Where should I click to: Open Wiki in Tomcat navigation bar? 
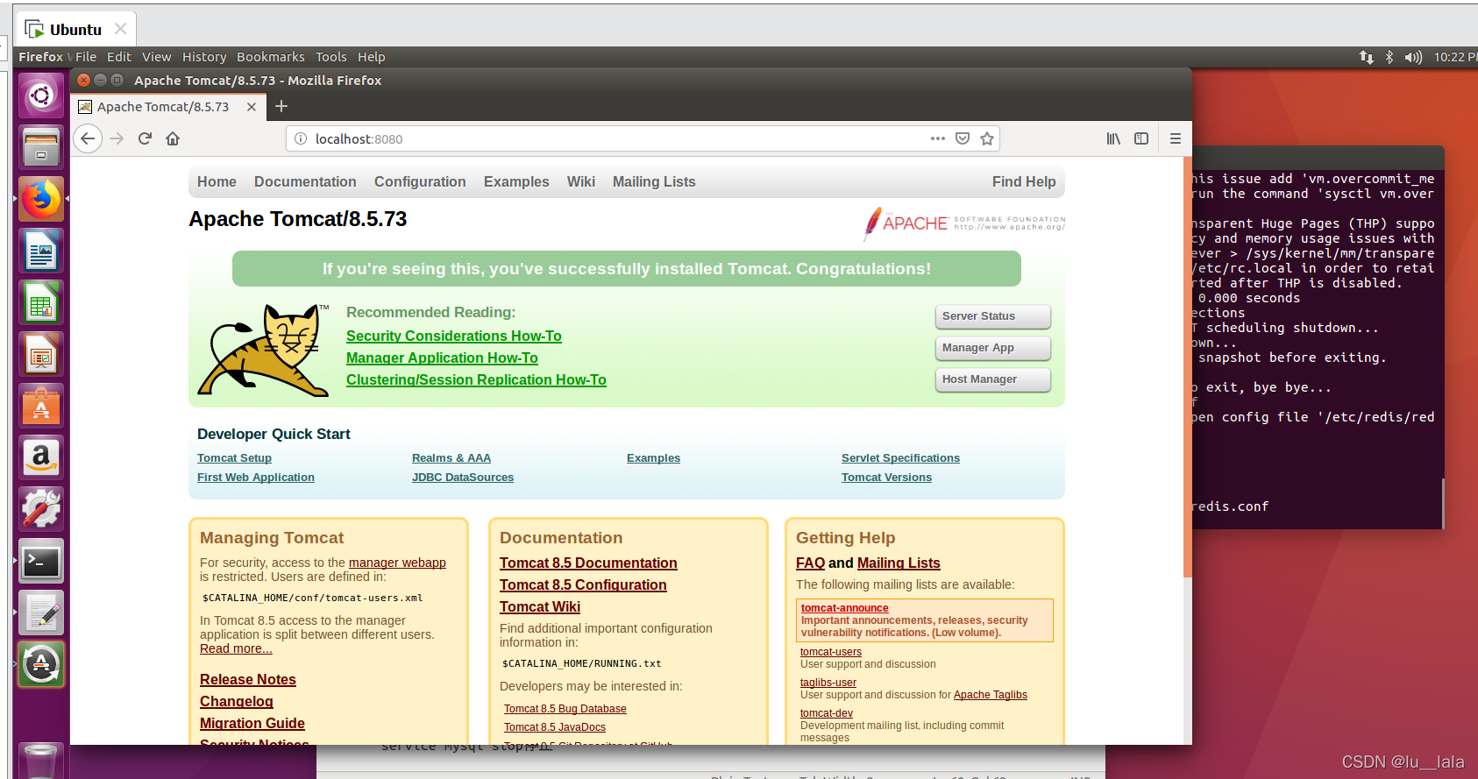coord(581,181)
